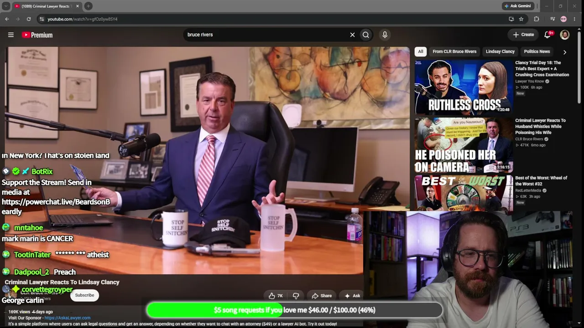Open the YouTube hamburger guide menu

pos(11,35)
